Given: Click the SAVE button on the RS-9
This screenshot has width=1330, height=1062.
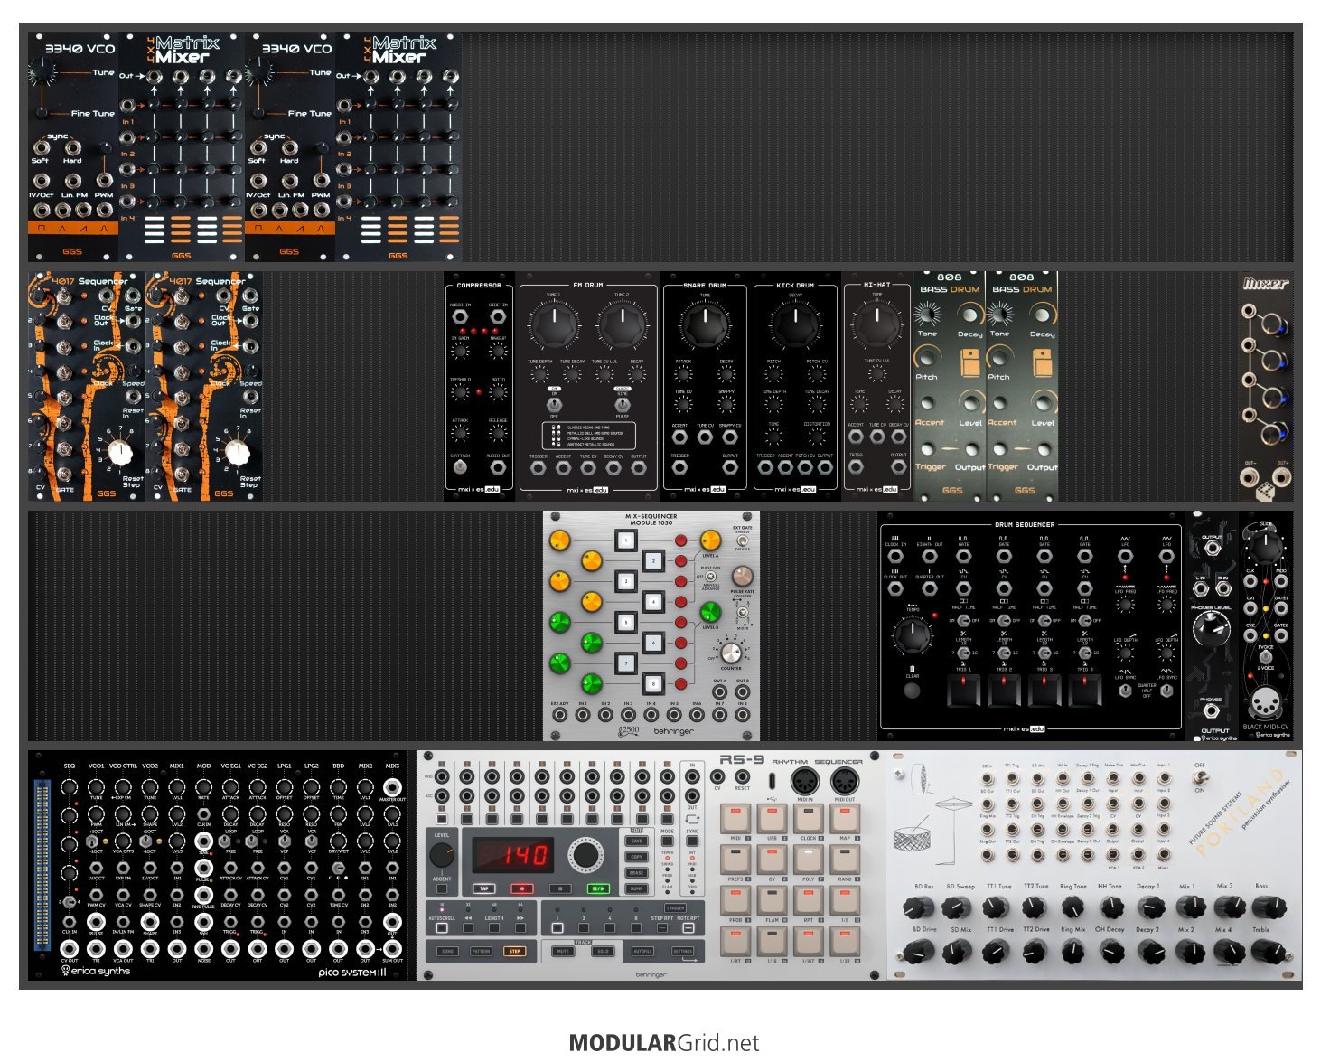Looking at the screenshot, I should tap(637, 841).
